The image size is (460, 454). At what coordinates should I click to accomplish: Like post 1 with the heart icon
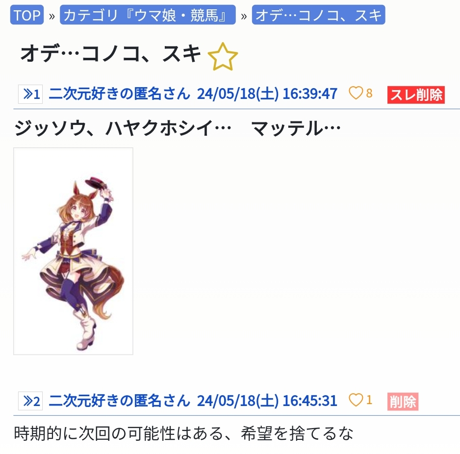coord(356,93)
